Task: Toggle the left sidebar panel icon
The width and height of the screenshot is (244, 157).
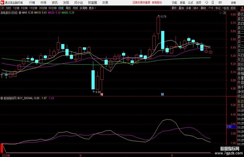Action: coord(2,8)
